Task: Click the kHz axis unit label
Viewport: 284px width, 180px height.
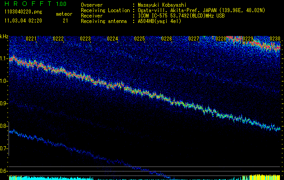Action: (x=4, y=36)
